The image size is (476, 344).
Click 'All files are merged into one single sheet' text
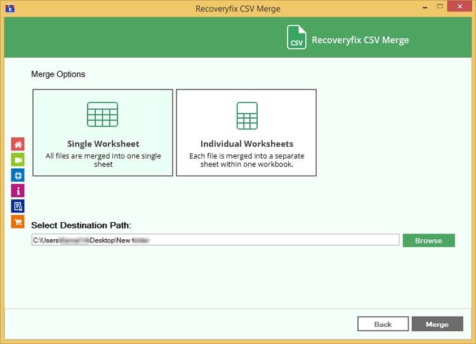point(103,160)
